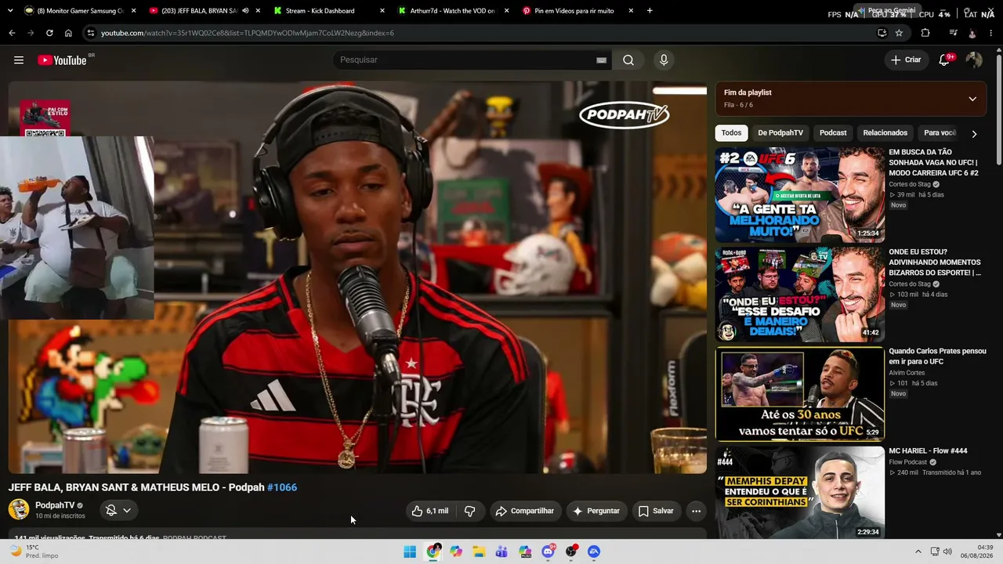This screenshot has width=1003, height=564.
Task: Share the video with Compartilhar
Action: click(x=525, y=511)
